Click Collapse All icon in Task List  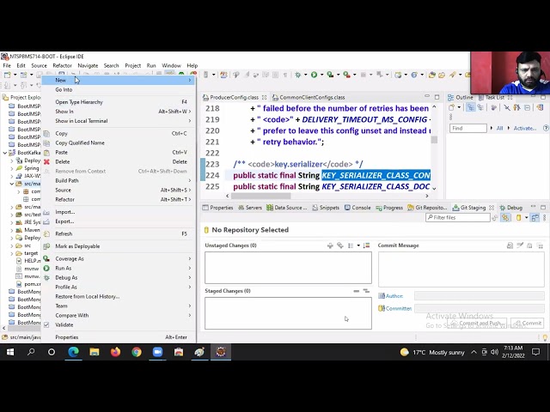527,107
